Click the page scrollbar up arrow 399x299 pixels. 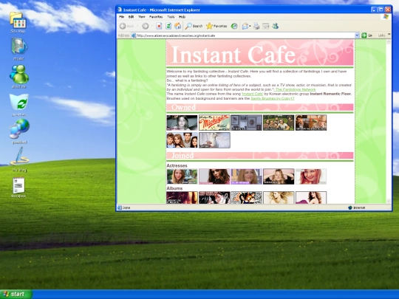389,42
